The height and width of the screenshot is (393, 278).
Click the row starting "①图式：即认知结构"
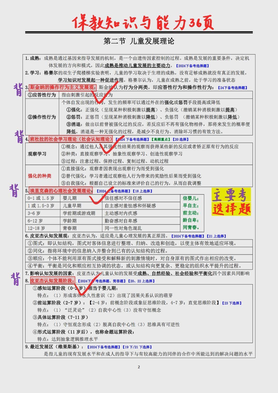(139, 243)
